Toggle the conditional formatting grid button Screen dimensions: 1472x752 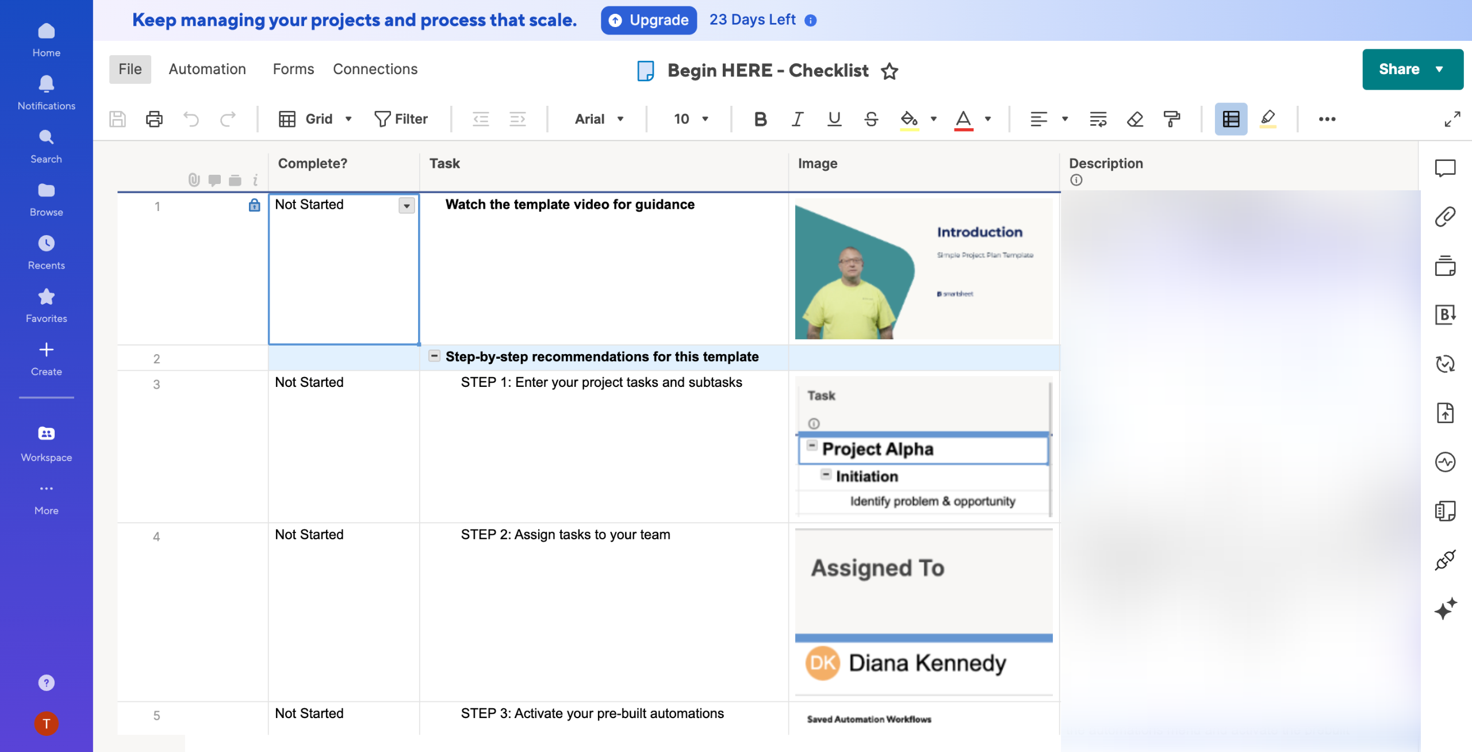[1230, 119]
